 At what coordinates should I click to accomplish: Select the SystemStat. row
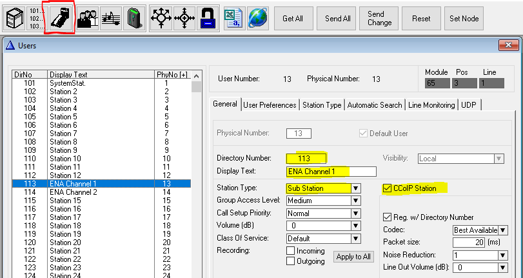pos(101,83)
